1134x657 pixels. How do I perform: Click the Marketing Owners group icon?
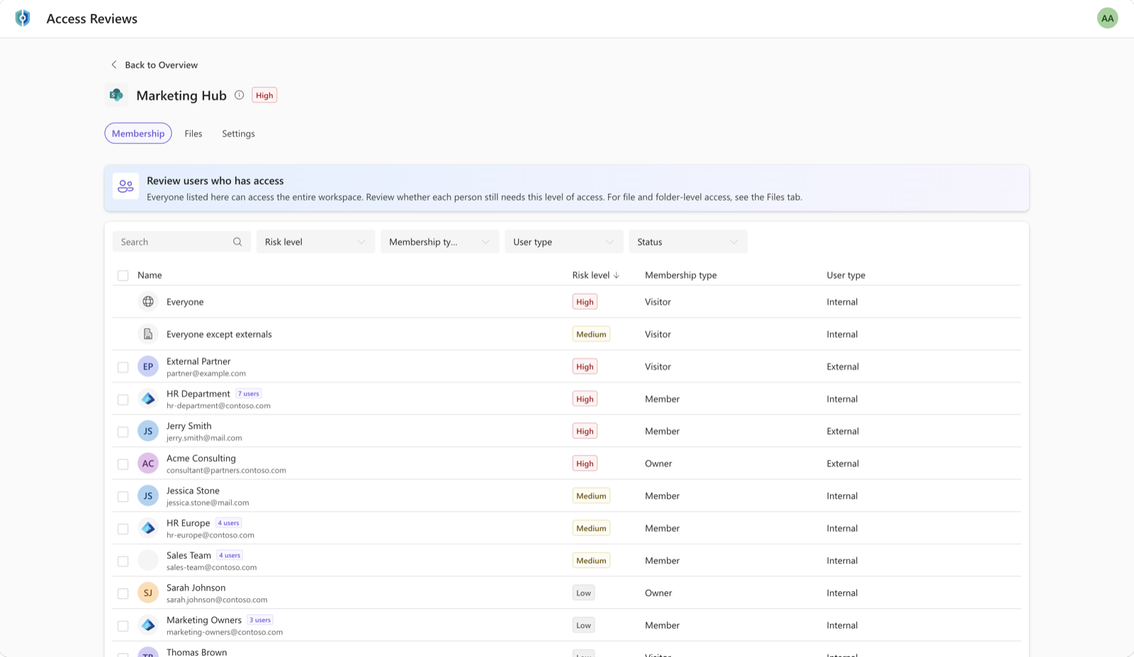[148, 625]
